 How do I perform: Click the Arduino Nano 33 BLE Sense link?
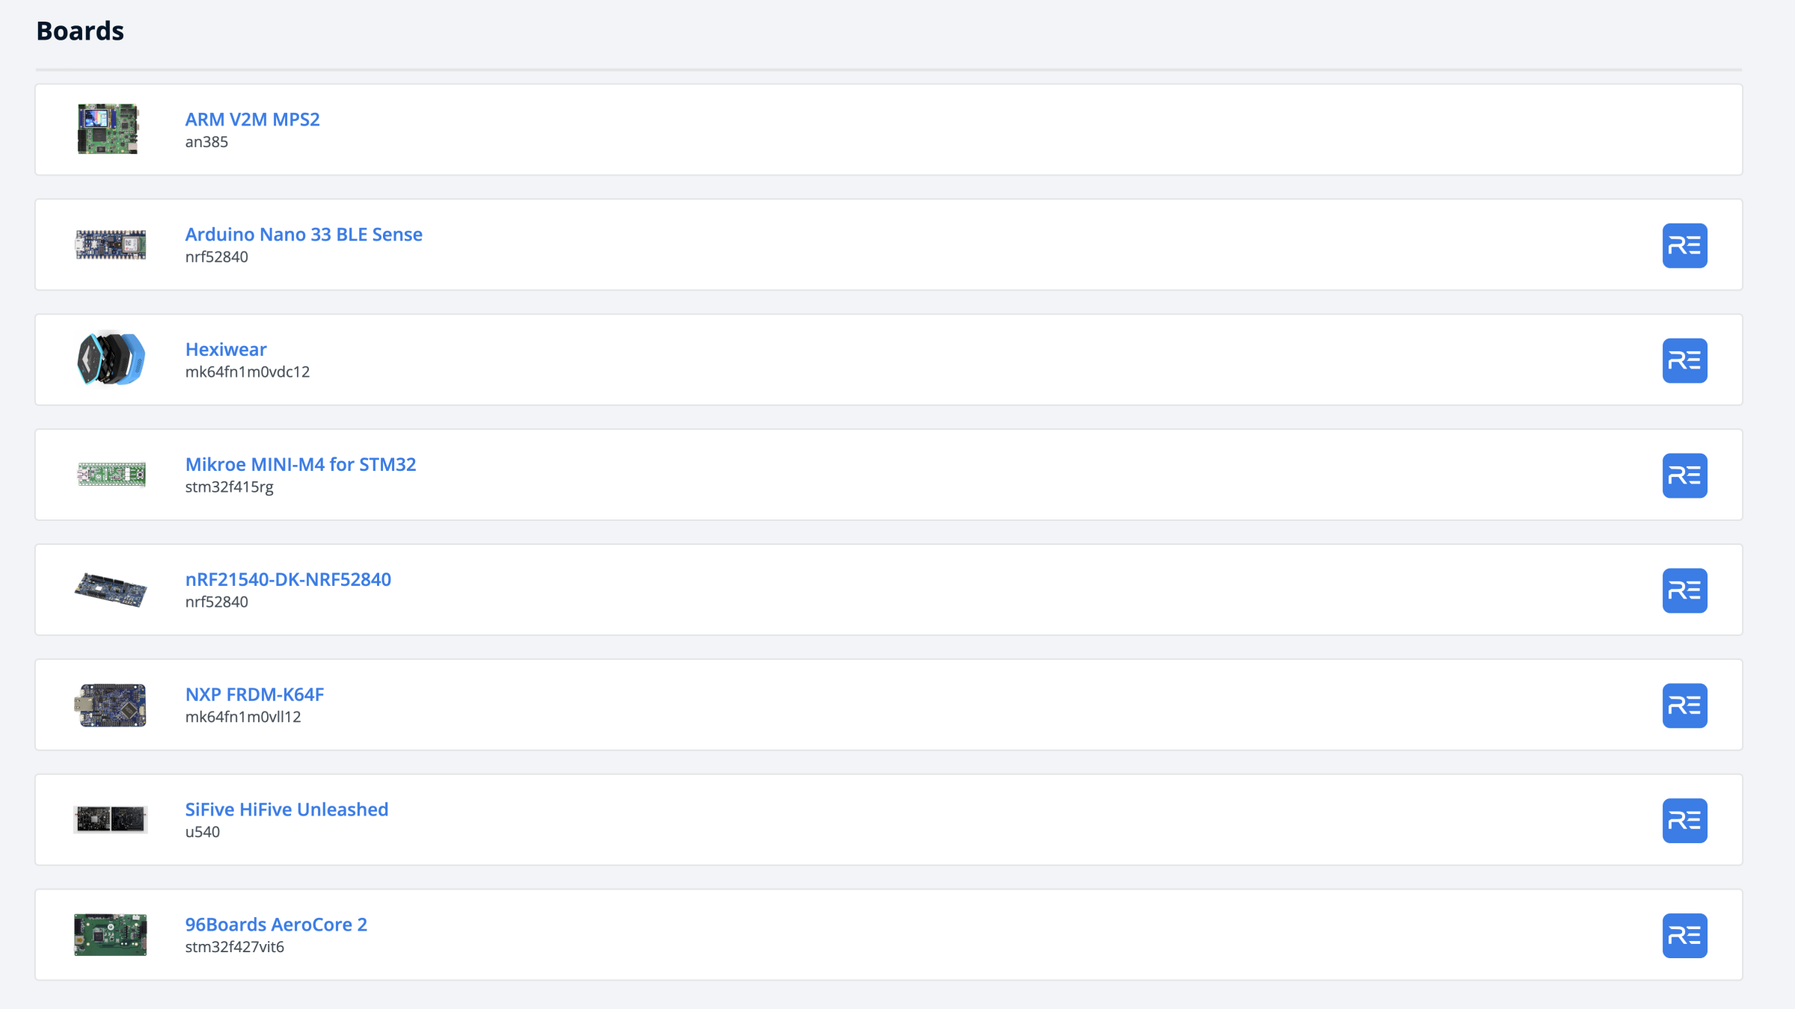[303, 233]
